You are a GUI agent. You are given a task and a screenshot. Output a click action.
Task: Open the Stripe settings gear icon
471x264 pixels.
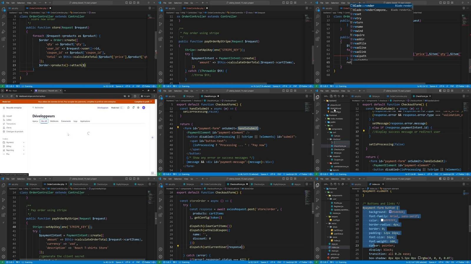click(138, 107)
